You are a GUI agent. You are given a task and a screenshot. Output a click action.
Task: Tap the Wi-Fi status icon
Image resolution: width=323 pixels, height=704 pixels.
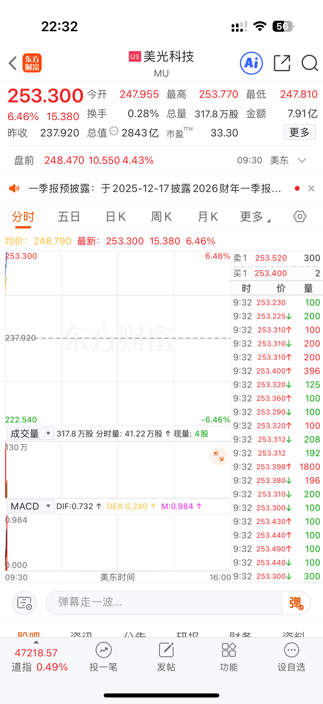(x=260, y=27)
